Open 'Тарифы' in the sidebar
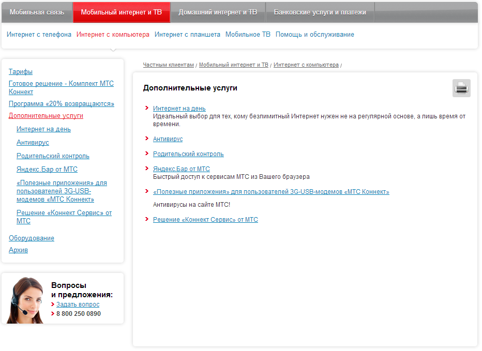The width and height of the screenshot is (482, 351). [x=21, y=72]
